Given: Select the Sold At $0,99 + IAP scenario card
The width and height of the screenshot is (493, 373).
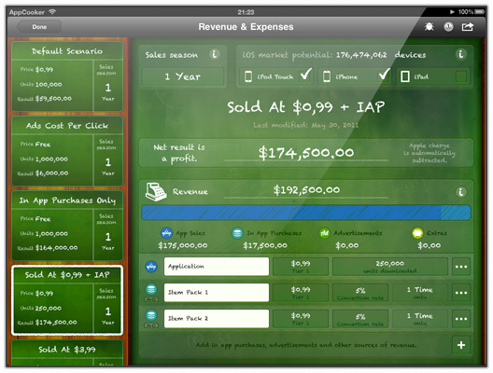Looking at the screenshot, I should (x=67, y=300).
